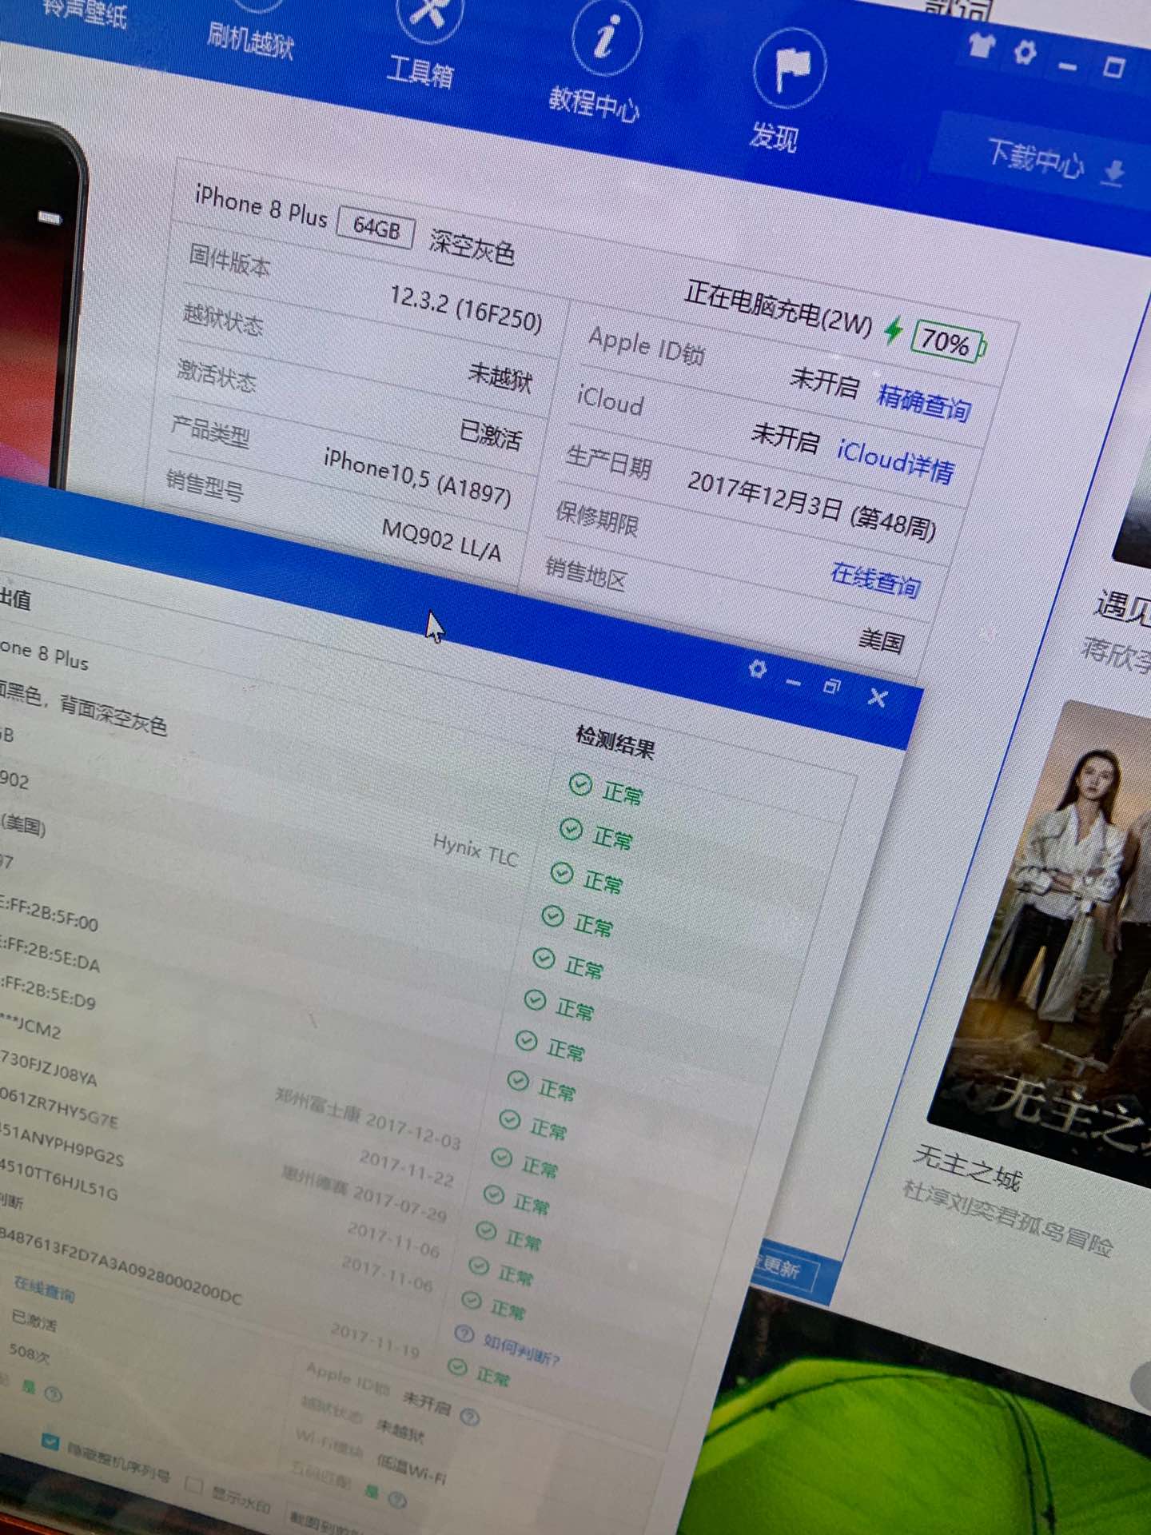The height and width of the screenshot is (1535, 1151).
Task: Open report window settings gear icon
Action: (x=758, y=668)
